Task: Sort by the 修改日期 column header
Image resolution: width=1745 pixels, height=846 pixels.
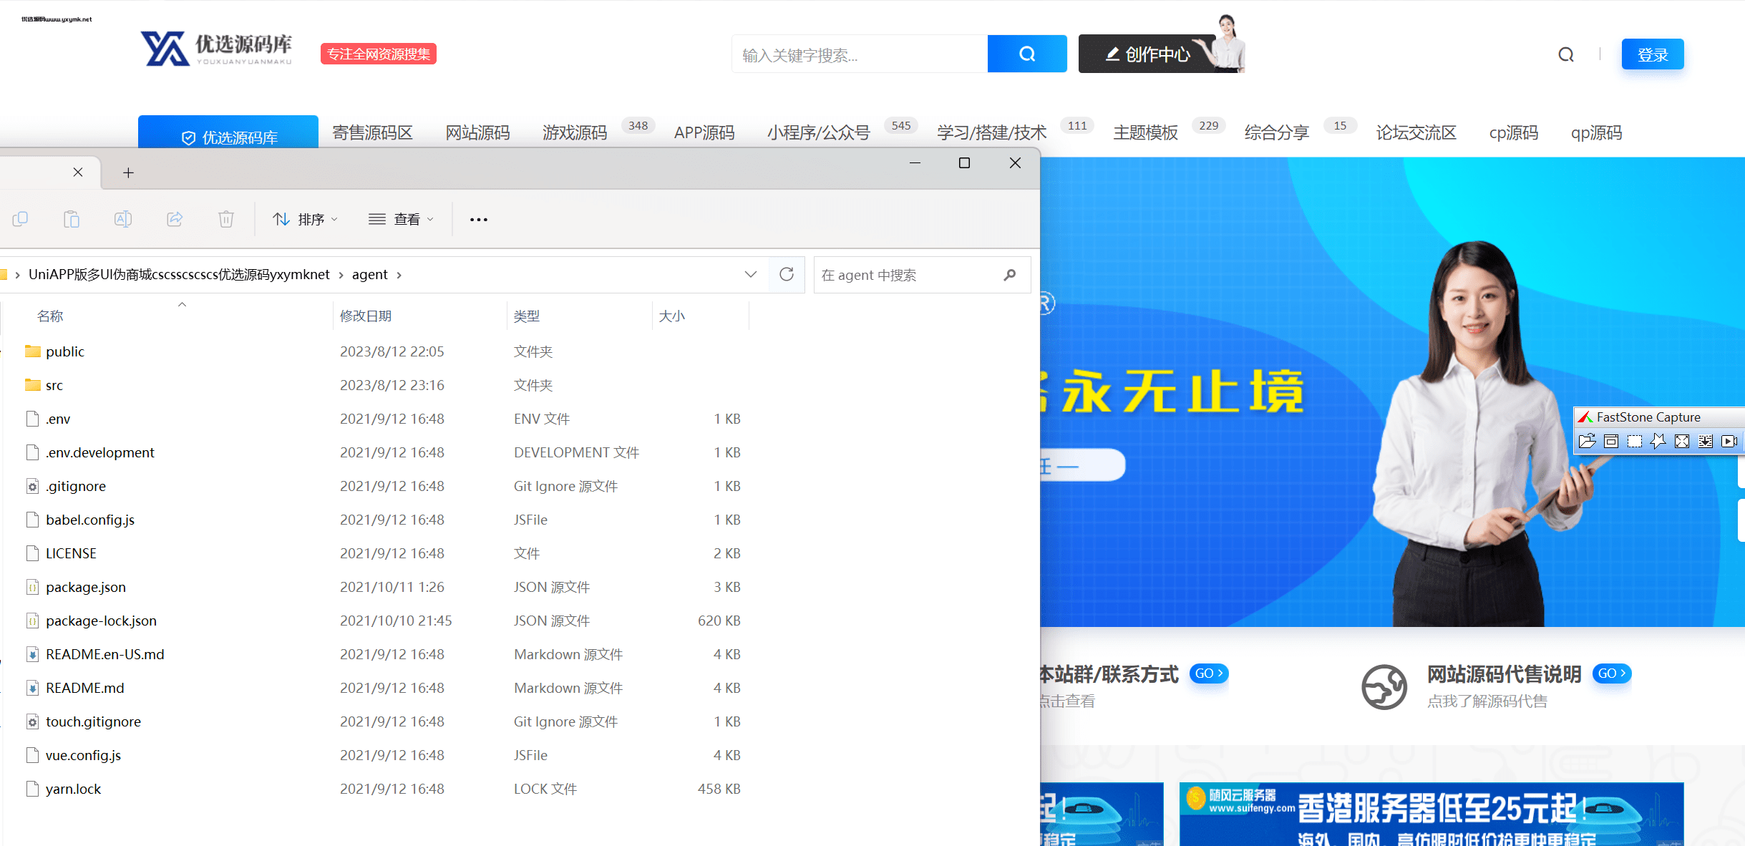Action: pyautogui.click(x=365, y=316)
